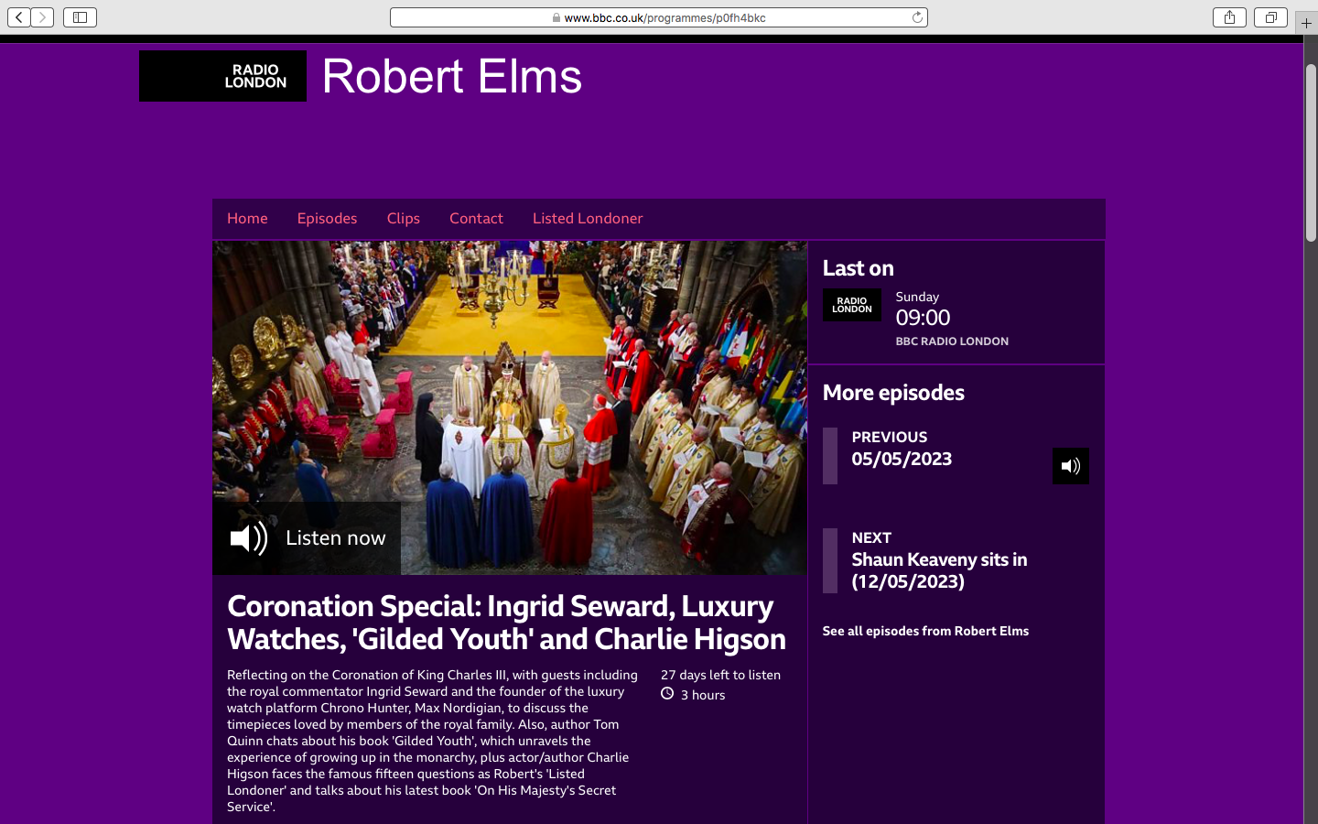Click the Safari back arrow button
Screen dimensions: 1318x824
[x=19, y=17]
